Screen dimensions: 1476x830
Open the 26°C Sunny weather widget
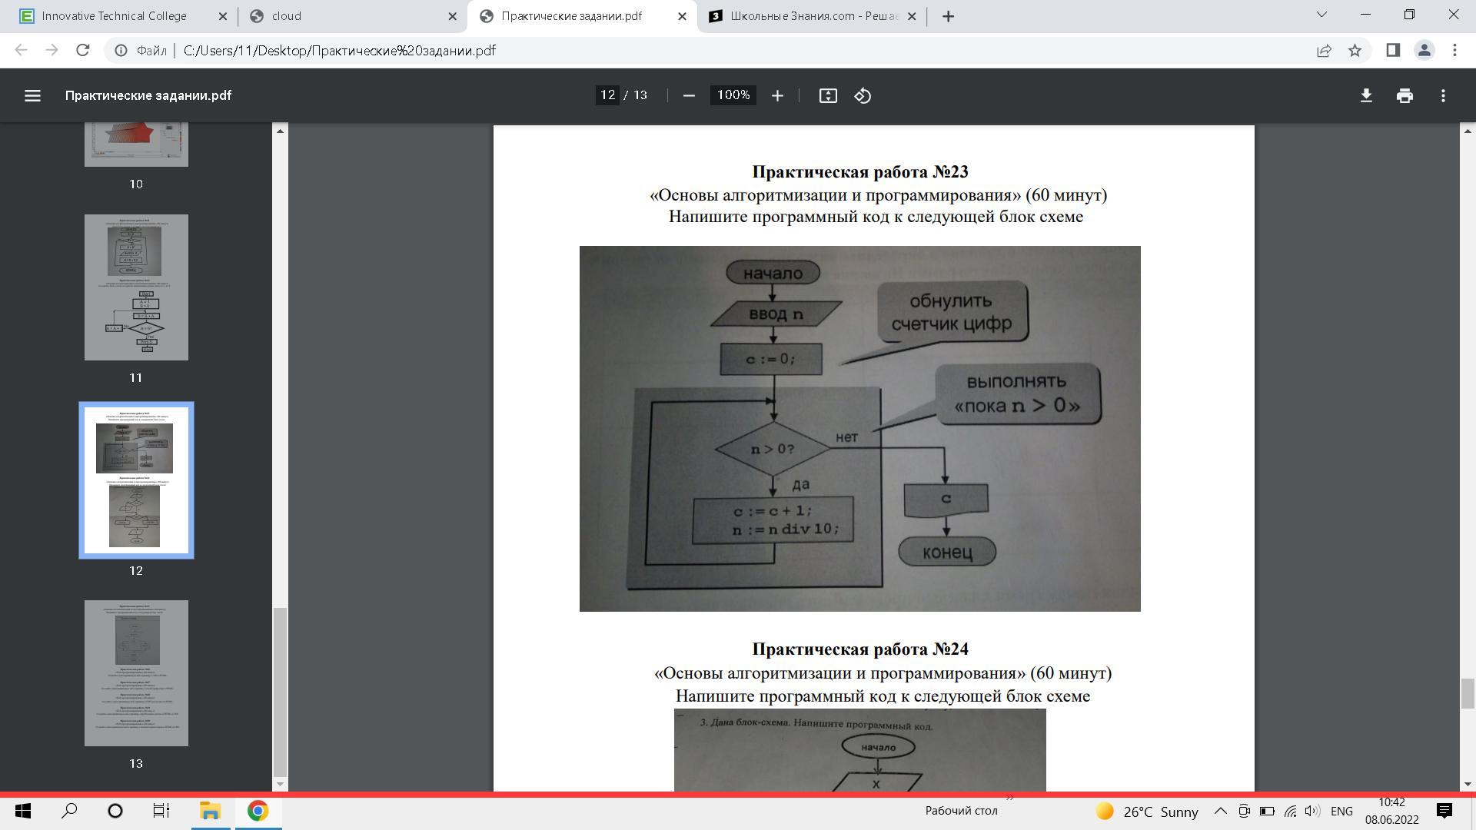(1147, 812)
